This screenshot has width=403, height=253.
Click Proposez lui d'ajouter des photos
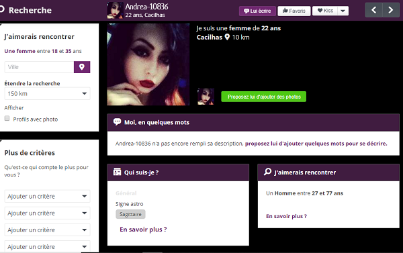pos(264,97)
